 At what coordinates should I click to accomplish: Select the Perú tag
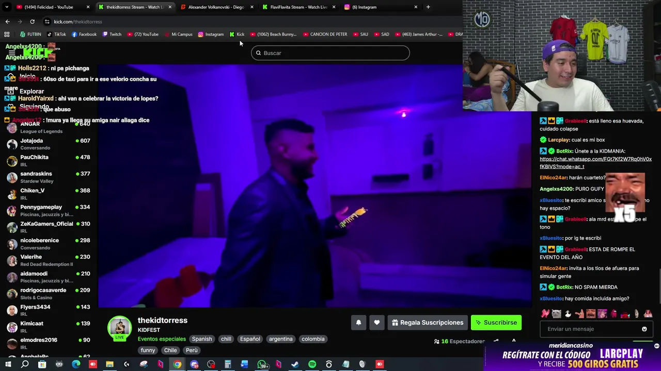(192, 350)
